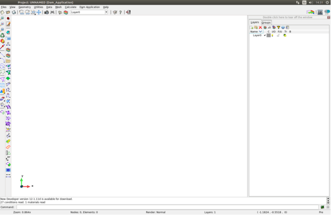Flip the blue toggle switch at top right
The width and height of the screenshot is (331, 215).
(327, 12)
